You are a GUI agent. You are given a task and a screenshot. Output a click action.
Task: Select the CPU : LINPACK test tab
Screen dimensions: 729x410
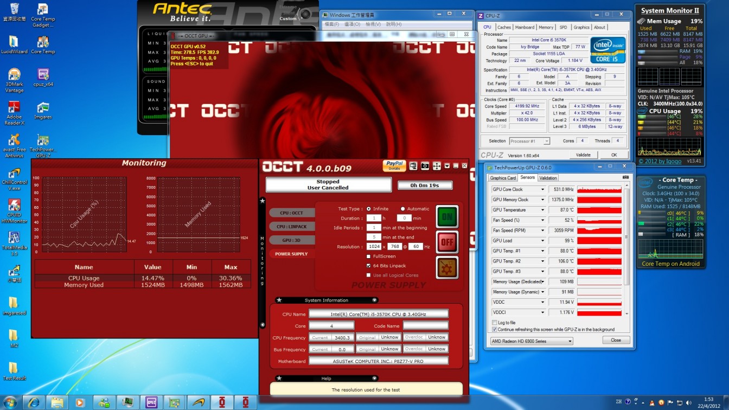[x=291, y=227]
